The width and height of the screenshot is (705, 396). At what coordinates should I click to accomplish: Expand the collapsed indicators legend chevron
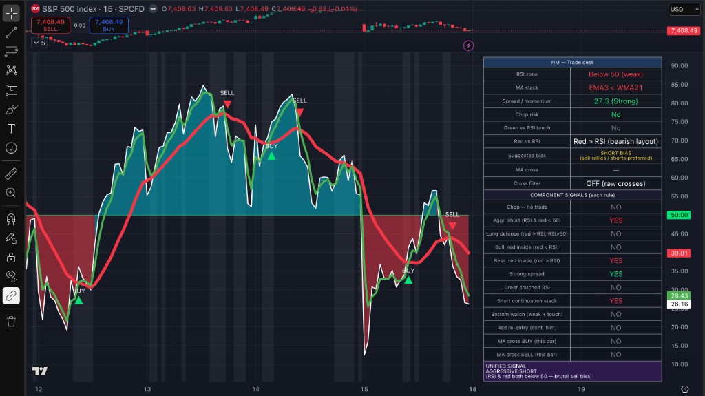click(x=39, y=43)
